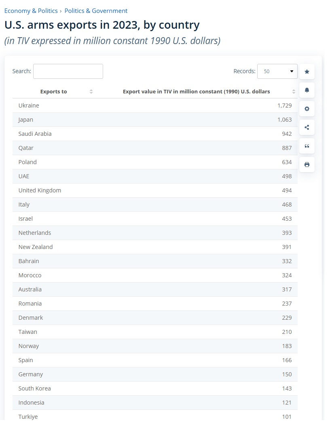
Task: Click the quotation citation icon
Action: [x=307, y=146]
